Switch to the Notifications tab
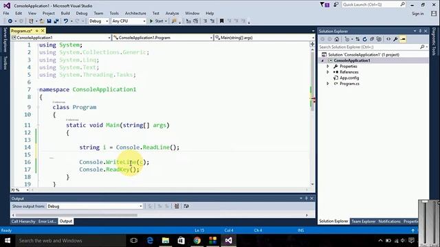Viewport: 440px width, 247px height. tap(390, 221)
